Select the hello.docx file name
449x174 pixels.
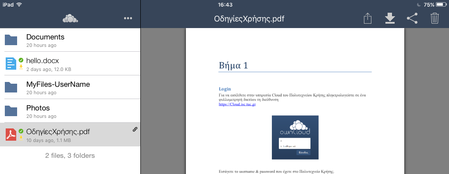pos(43,60)
